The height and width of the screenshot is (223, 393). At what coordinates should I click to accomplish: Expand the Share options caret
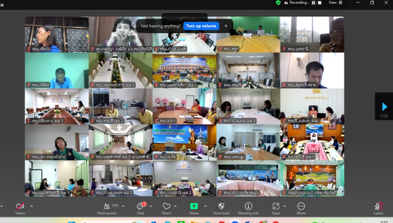coord(205,206)
